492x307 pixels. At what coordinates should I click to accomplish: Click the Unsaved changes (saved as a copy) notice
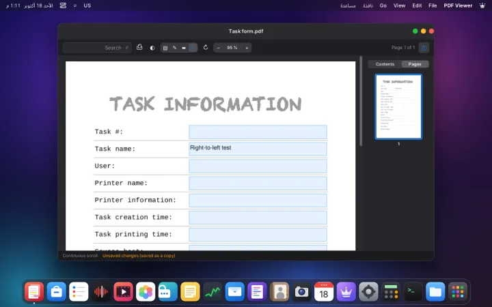click(x=139, y=256)
